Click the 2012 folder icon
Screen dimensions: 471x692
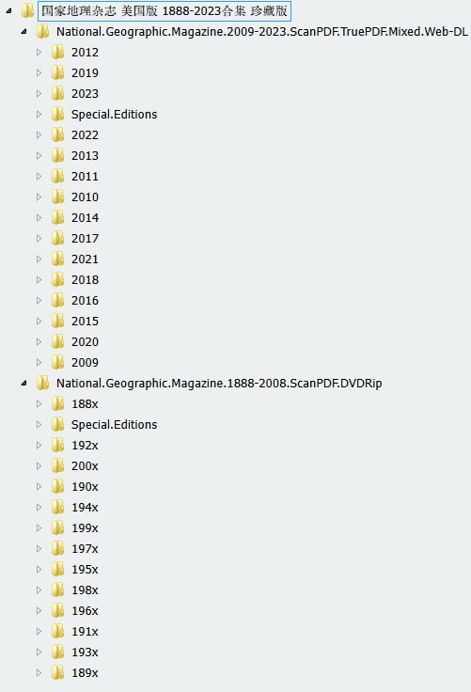pos(57,52)
